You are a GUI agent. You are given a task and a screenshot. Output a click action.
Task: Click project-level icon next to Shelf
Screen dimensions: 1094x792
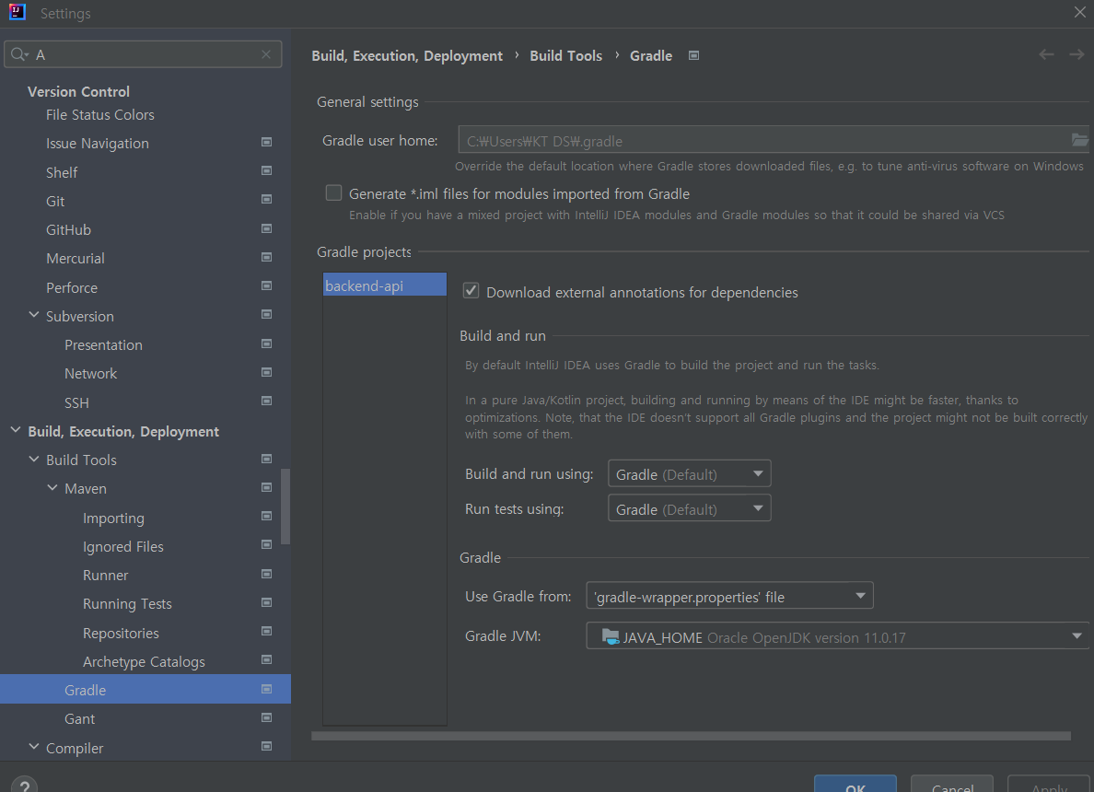point(266,171)
